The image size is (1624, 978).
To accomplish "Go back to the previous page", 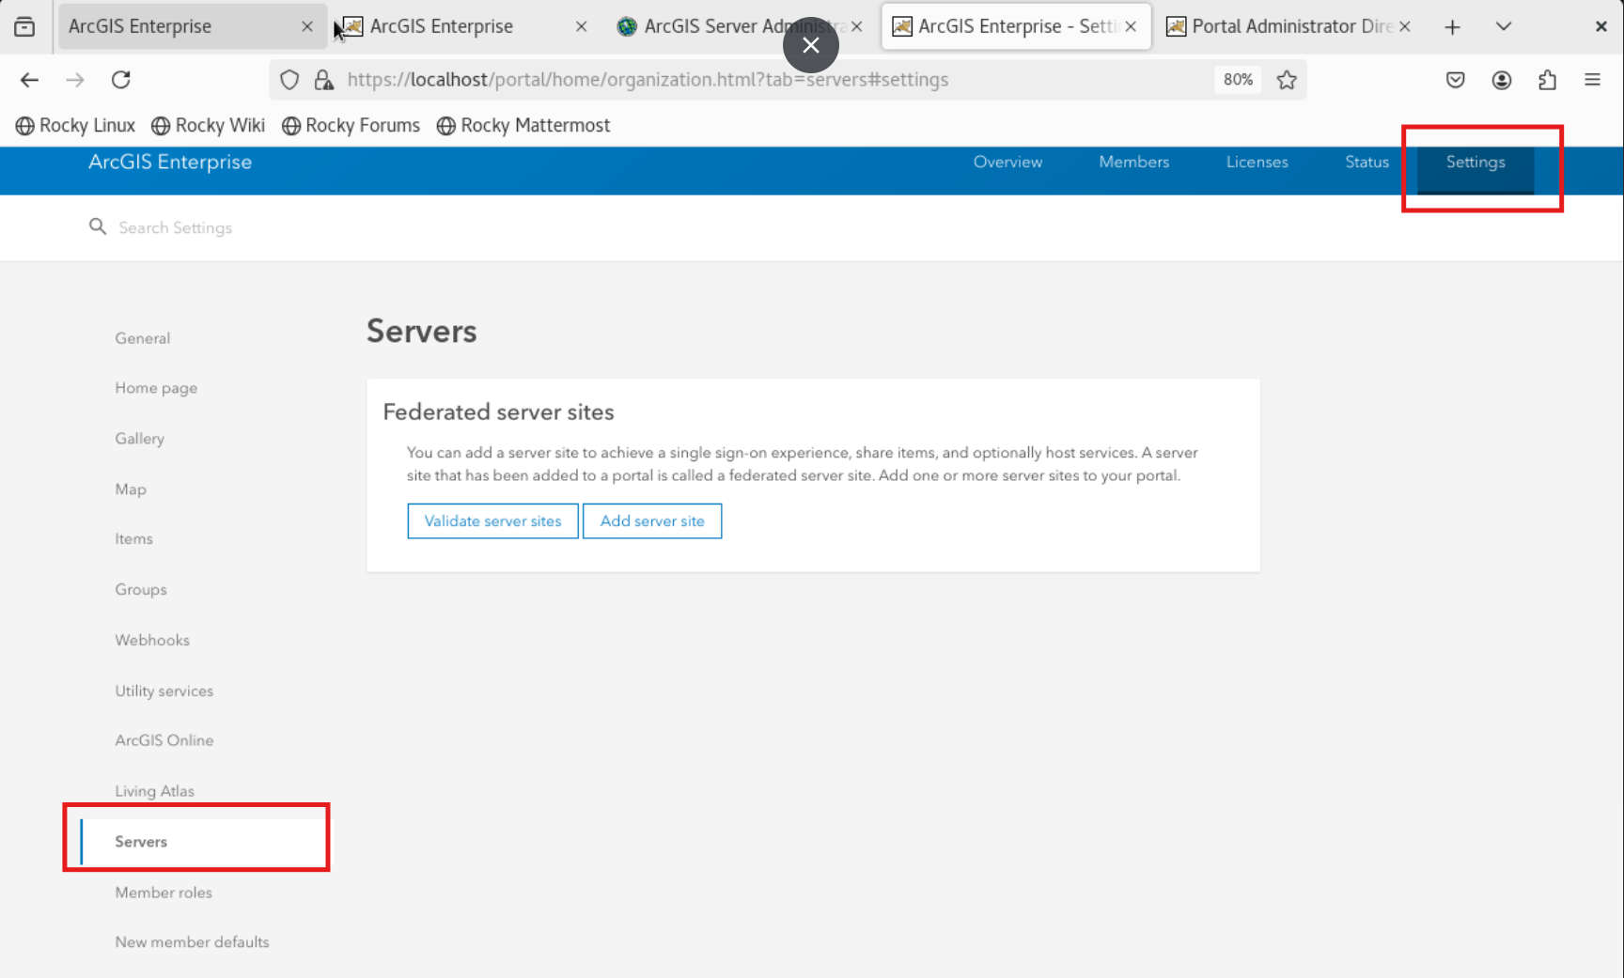I will 29,80.
